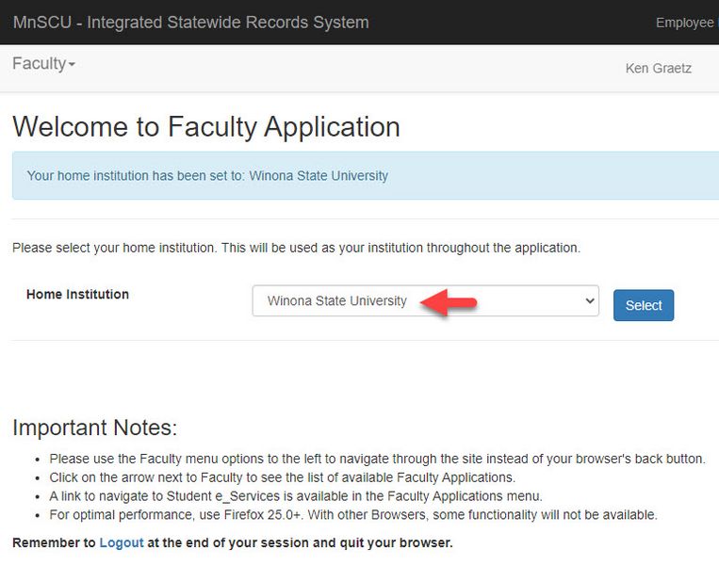
Task: Click the red arrow pointing at Winona State University
Action: click(x=449, y=302)
